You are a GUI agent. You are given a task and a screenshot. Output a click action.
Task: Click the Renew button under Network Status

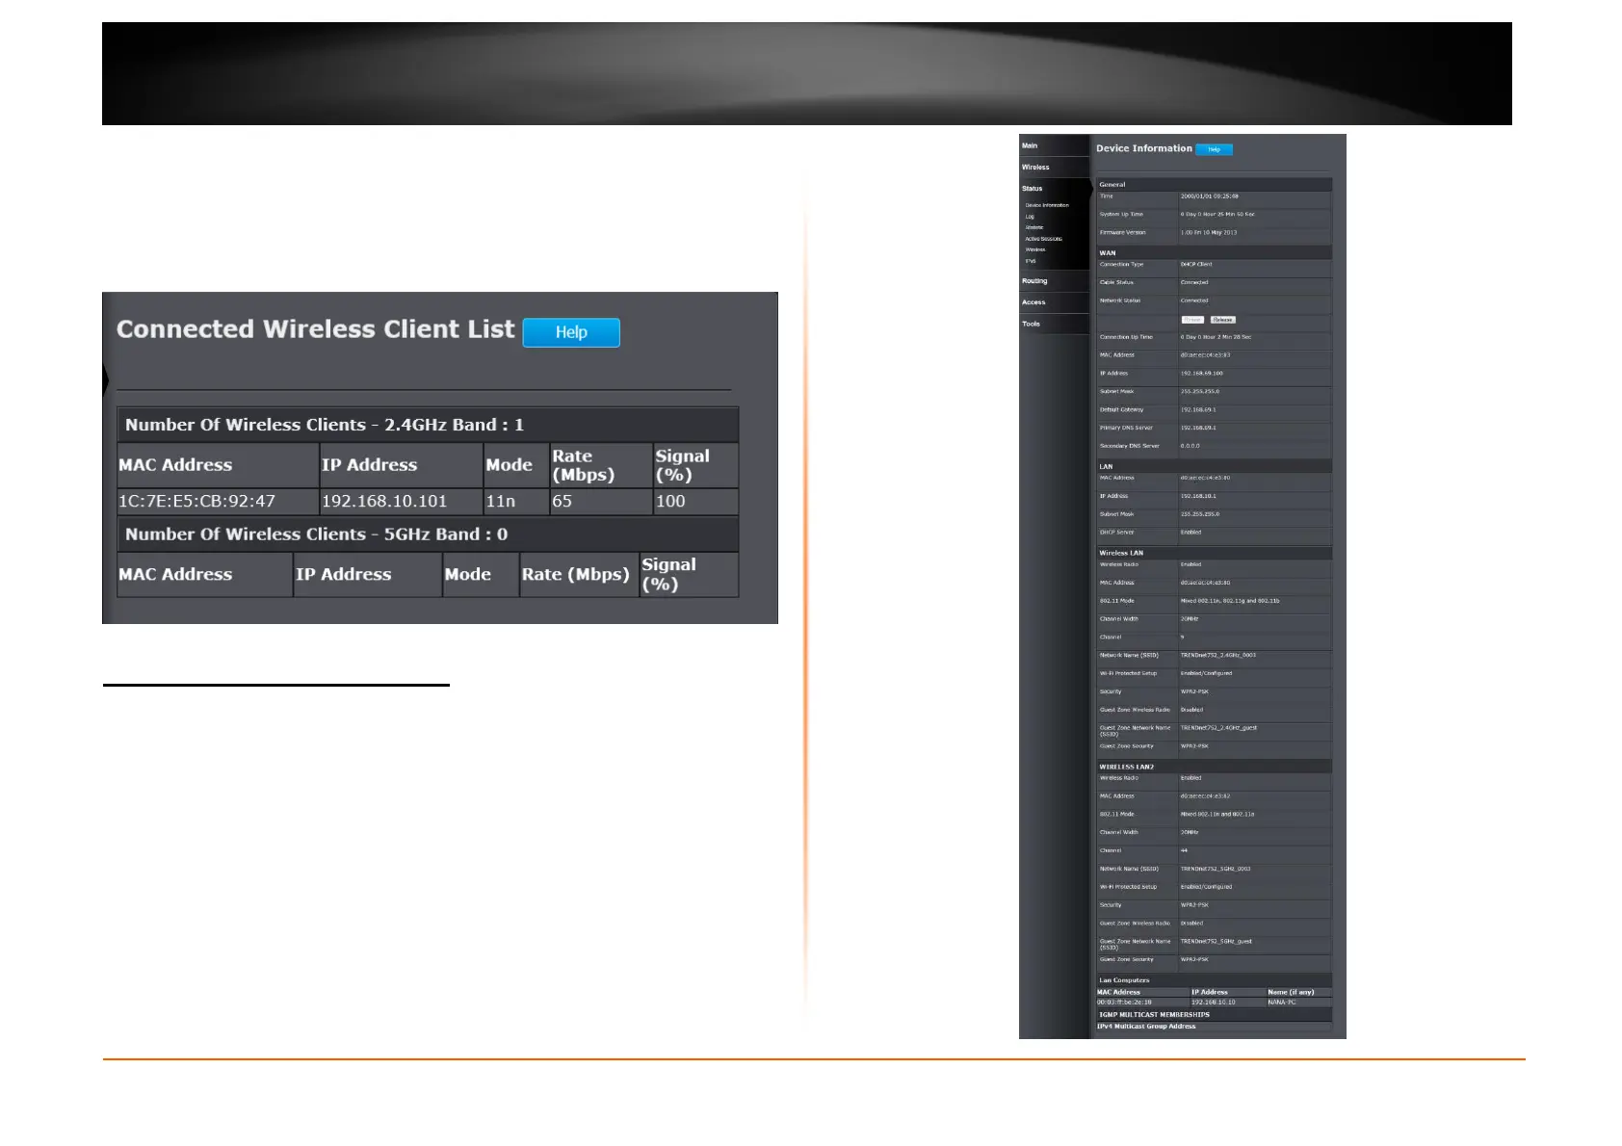coord(1192,320)
